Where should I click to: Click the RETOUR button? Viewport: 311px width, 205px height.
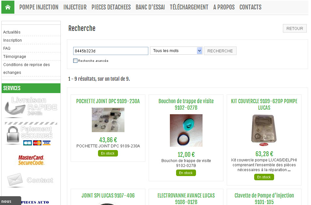295,28
